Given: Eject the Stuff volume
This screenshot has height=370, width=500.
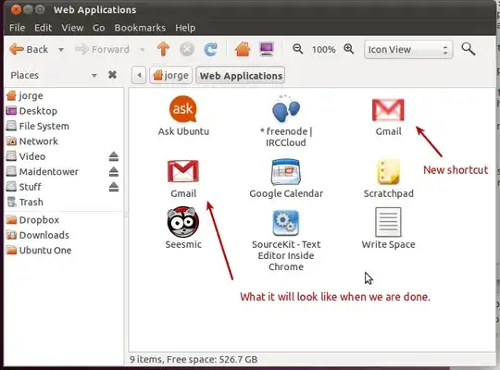Looking at the screenshot, I should pyautogui.click(x=114, y=187).
